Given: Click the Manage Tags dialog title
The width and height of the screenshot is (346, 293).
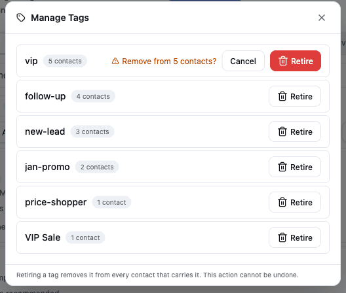Looking at the screenshot, I should click(60, 18).
